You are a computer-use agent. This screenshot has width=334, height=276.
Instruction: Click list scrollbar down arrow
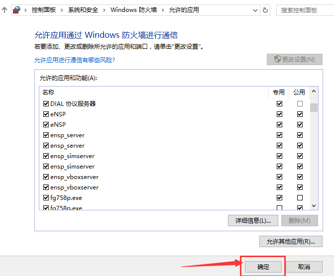(314, 205)
